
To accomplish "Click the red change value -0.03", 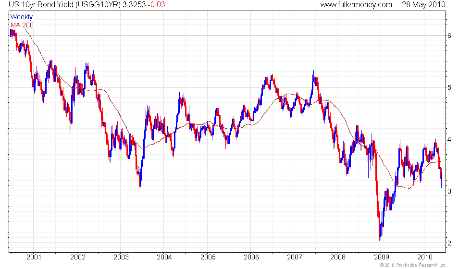I will pyautogui.click(x=156, y=5).
